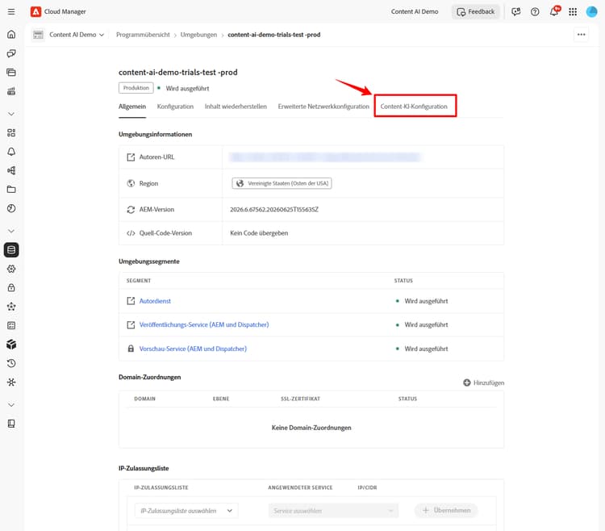Click the Produktion environment tag
The height and width of the screenshot is (531, 605).
[136, 88]
